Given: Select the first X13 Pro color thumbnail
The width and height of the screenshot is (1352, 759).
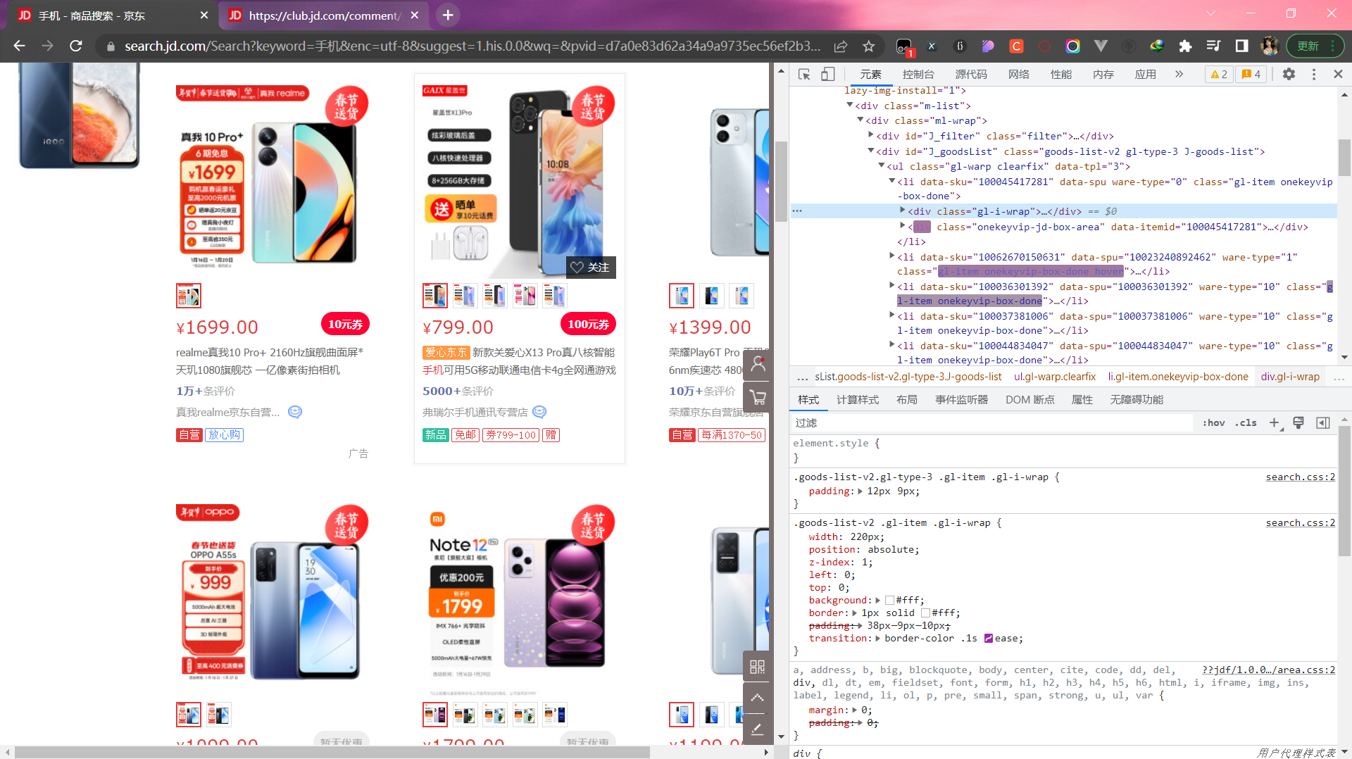Looking at the screenshot, I should [x=435, y=296].
